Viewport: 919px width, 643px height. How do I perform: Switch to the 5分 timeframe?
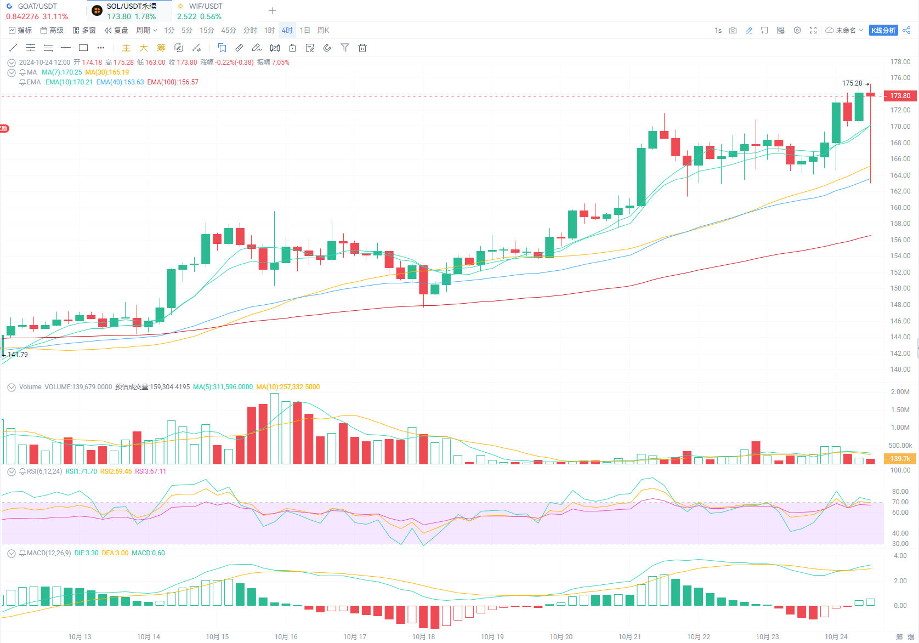[187, 30]
